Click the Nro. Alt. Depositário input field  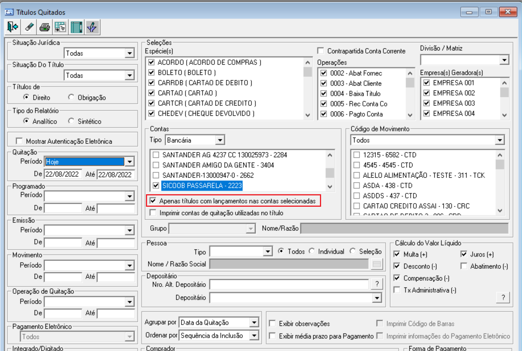tap(289, 284)
